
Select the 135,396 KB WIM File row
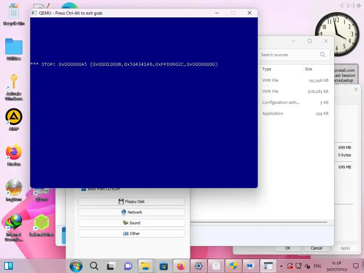(295, 80)
